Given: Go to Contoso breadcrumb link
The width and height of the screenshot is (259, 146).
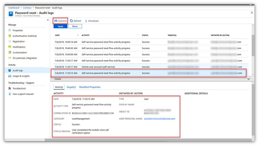Looking at the screenshot, I should click(x=27, y=8).
